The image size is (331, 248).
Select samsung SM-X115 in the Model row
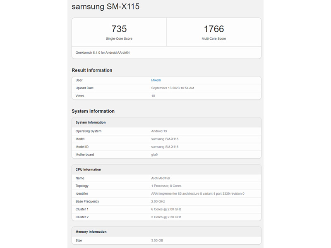[x=165, y=139]
